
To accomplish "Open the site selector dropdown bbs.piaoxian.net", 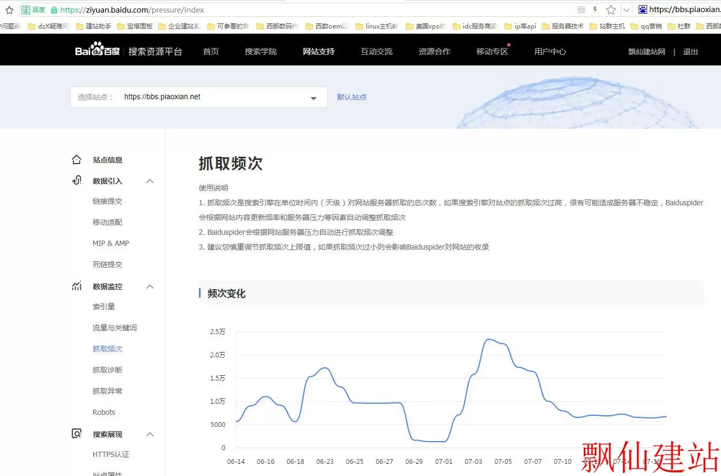I will [199, 97].
